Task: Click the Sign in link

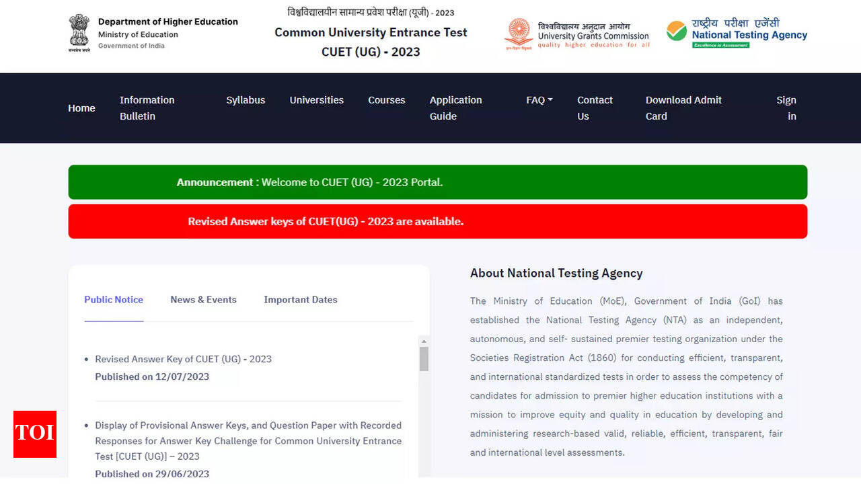Action: [786, 108]
